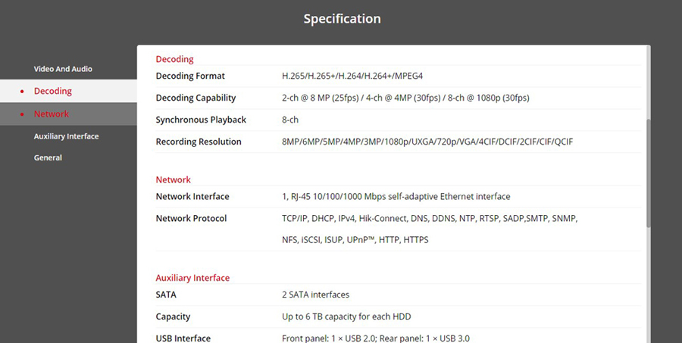Go to Auxiliary Interface in the sidebar
The width and height of the screenshot is (682, 343).
[x=66, y=136]
